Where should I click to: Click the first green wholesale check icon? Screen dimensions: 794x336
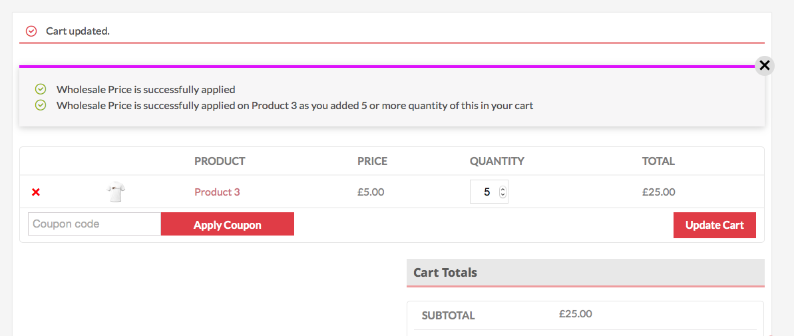pos(41,90)
